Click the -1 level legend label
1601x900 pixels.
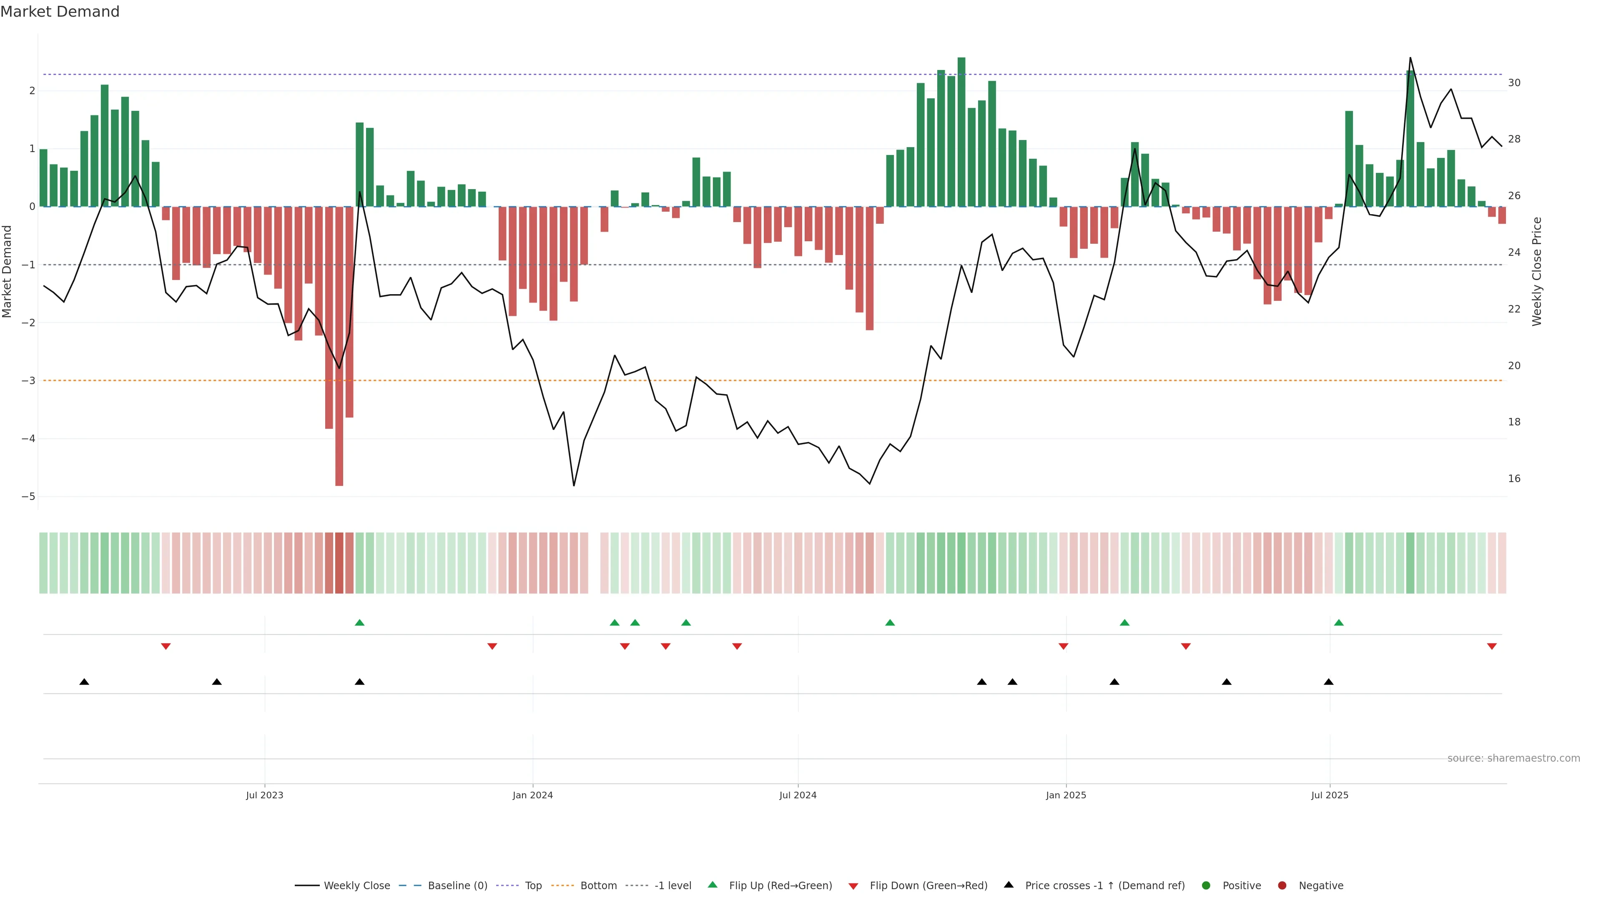673,886
